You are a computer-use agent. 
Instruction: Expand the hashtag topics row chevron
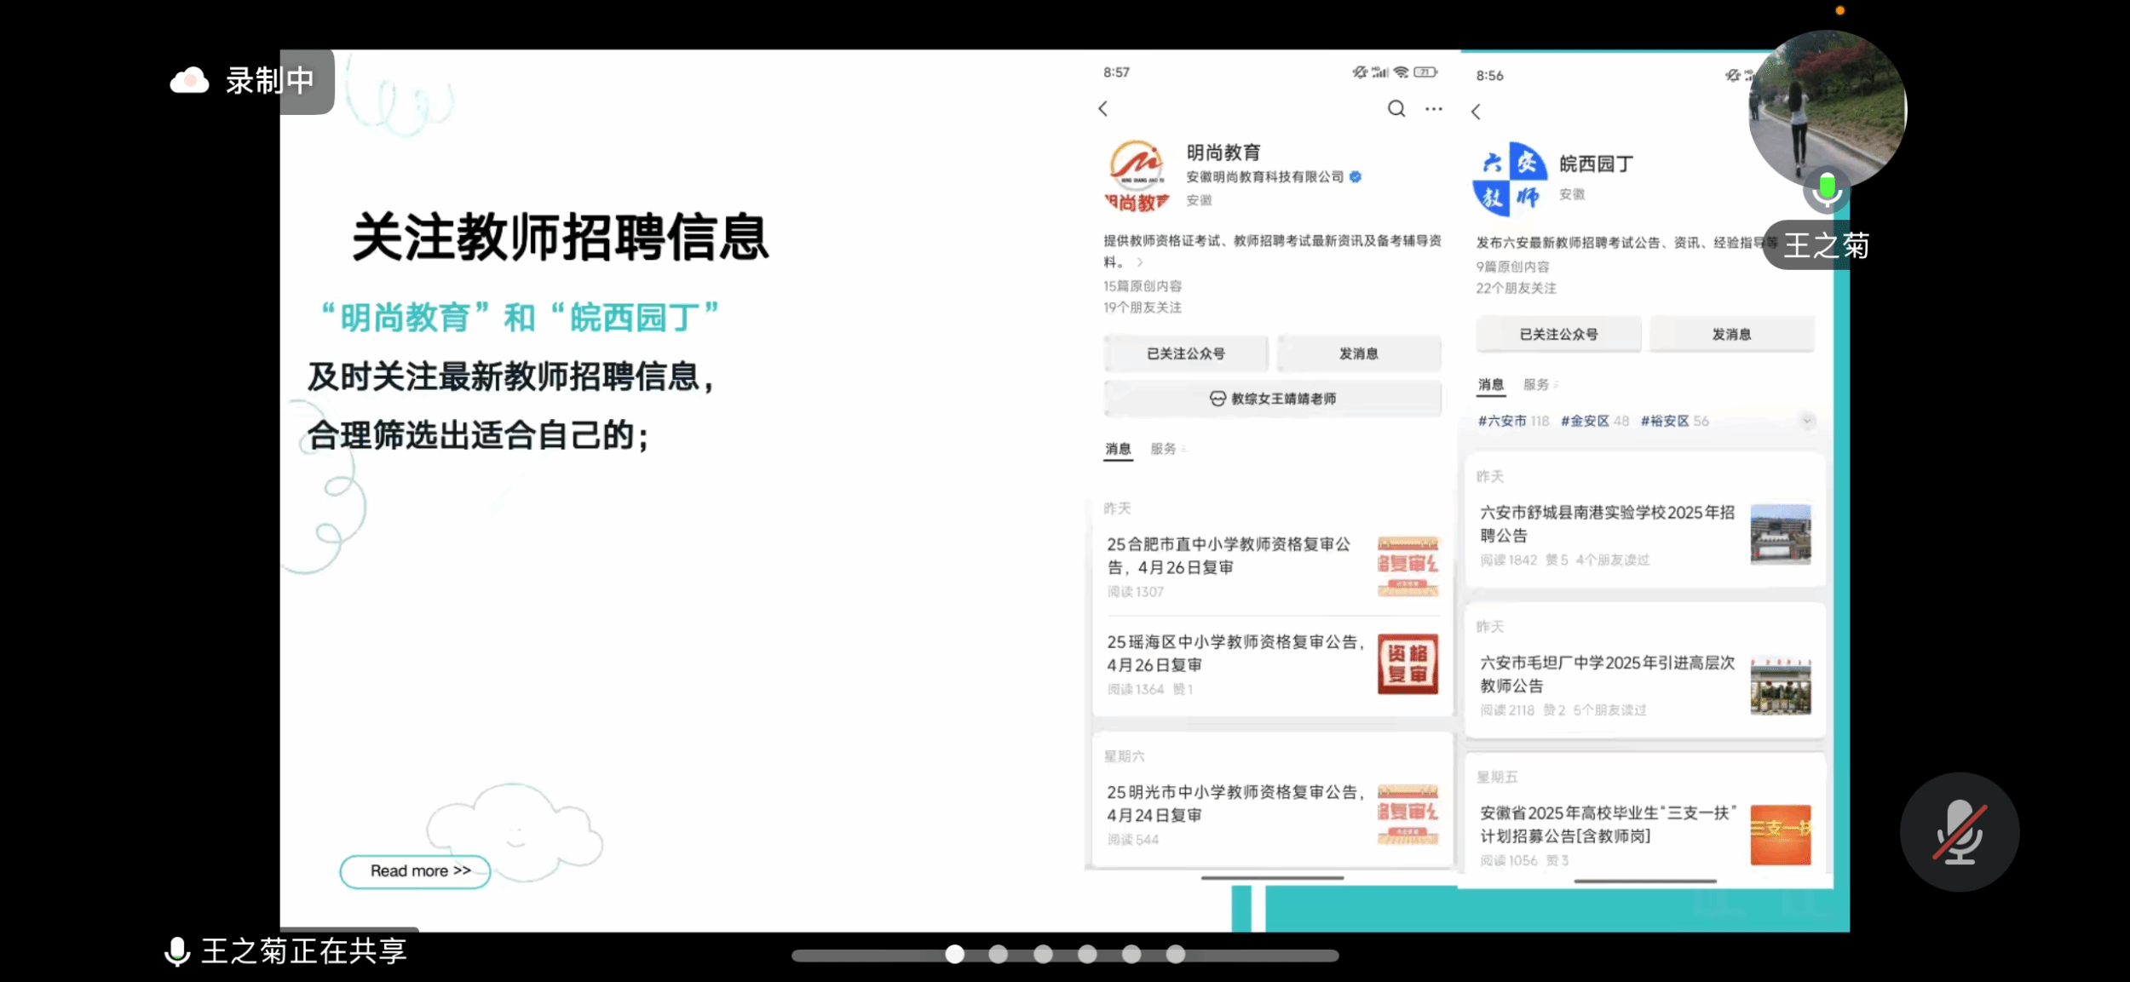tap(1807, 421)
